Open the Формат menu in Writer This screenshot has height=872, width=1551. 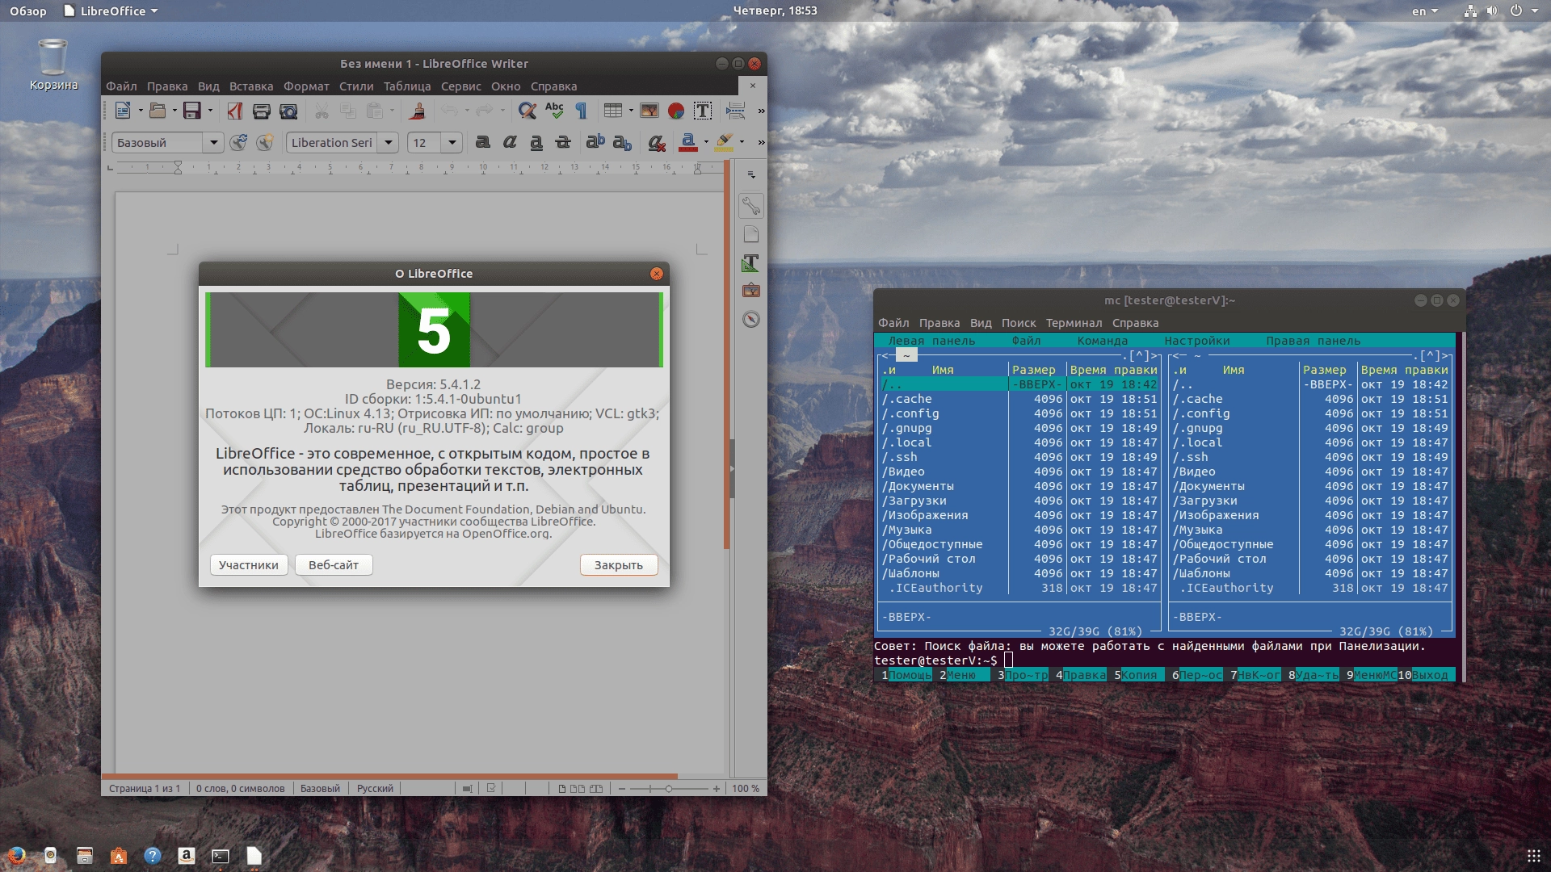pyautogui.click(x=306, y=86)
